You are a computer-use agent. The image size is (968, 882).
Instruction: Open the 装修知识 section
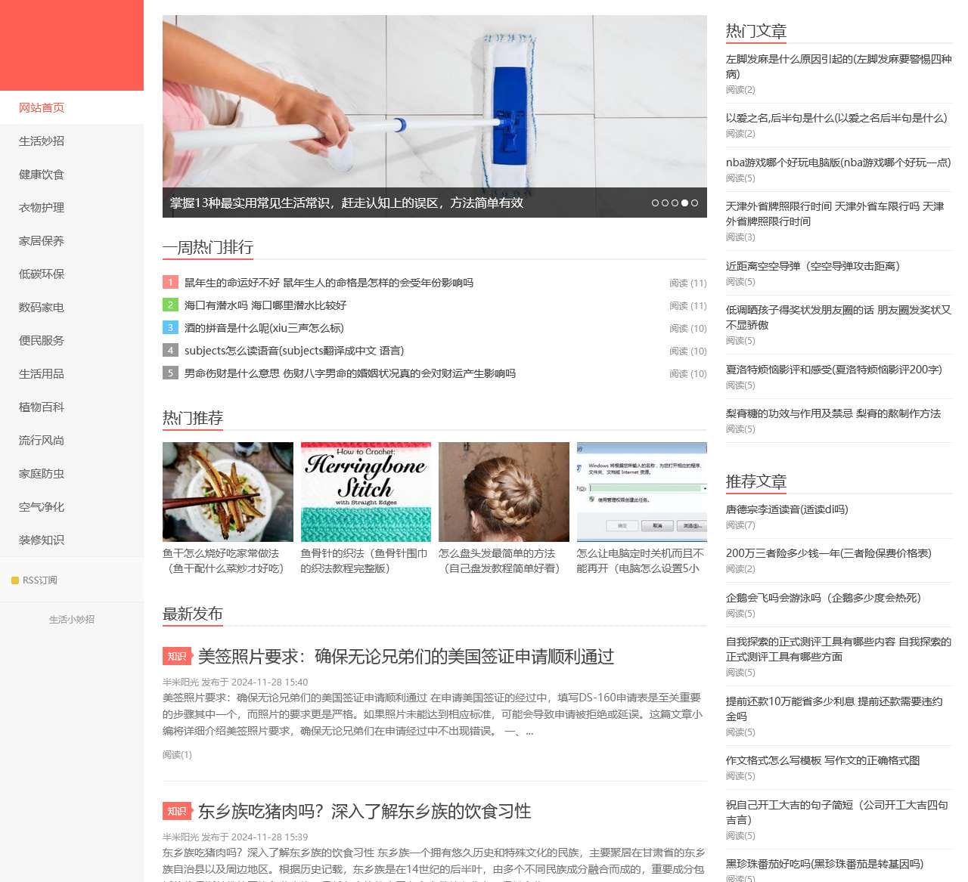pos(40,540)
